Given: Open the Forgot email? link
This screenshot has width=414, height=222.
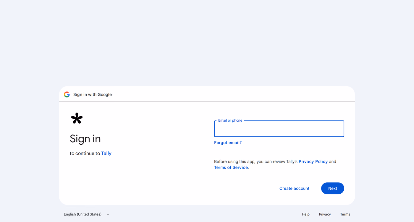Looking at the screenshot, I should coord(228,143).
